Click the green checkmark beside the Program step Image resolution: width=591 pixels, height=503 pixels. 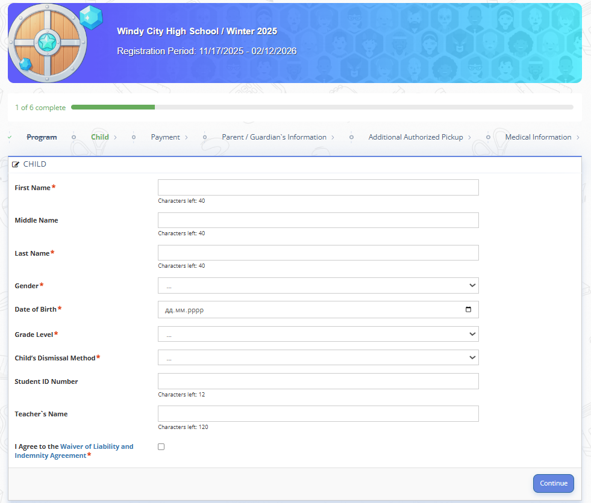click(x=8, y=137)
